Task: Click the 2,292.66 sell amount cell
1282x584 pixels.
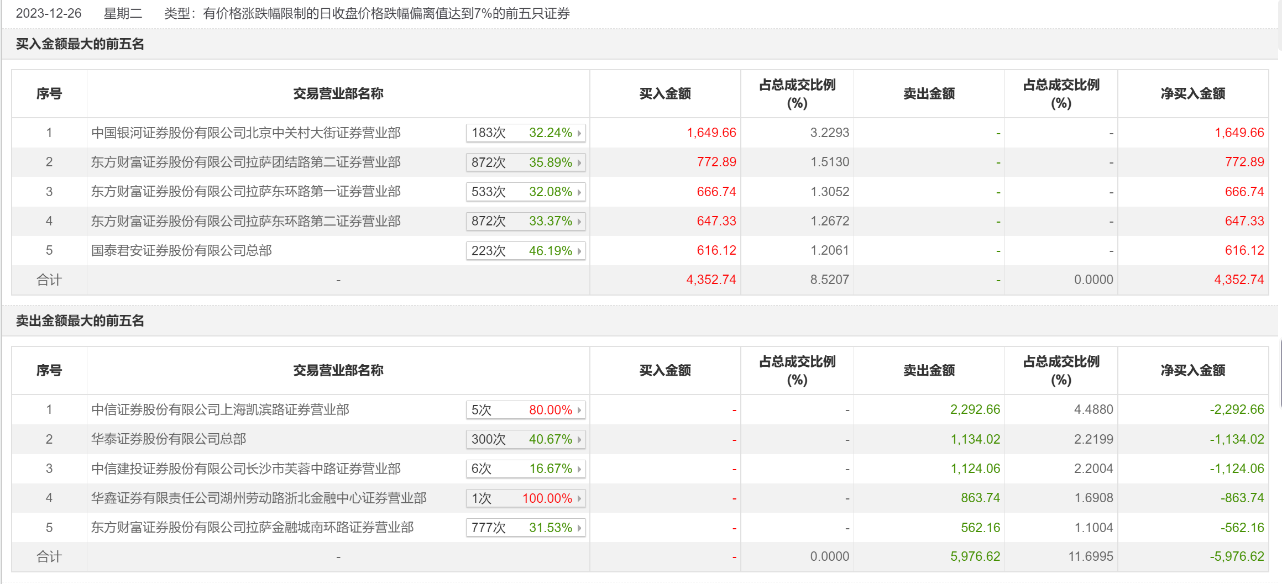Action: point(975,409)
